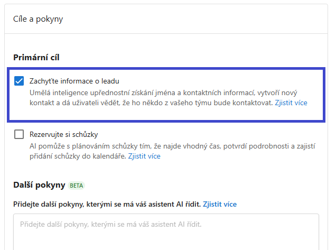Click the gray placeholder text in textarea
This screenshot has height=250, width=336.
click(x=111, y=224)
